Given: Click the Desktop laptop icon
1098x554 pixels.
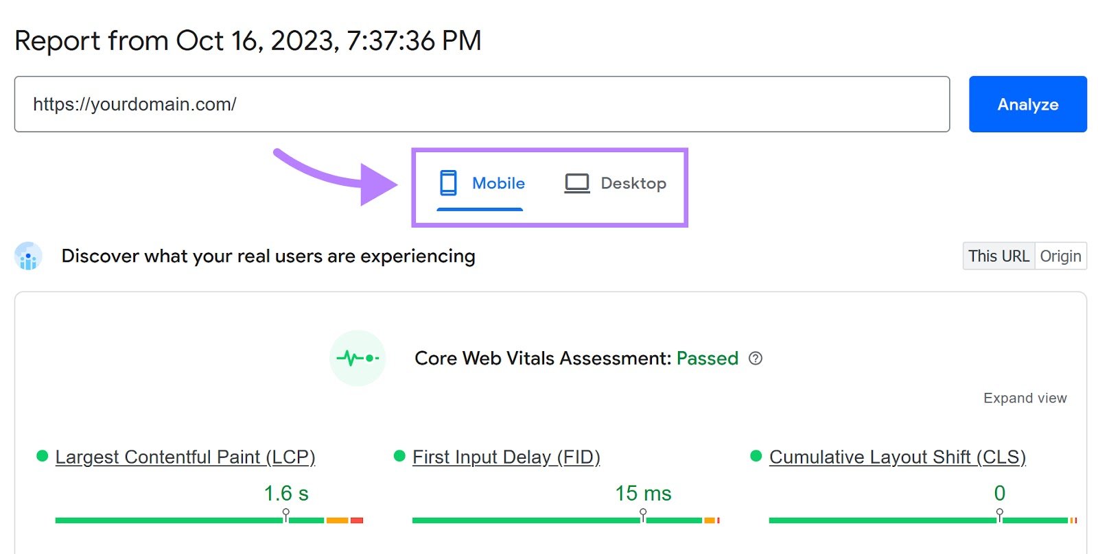Looking at the screenshot, I should click(577, 182).
